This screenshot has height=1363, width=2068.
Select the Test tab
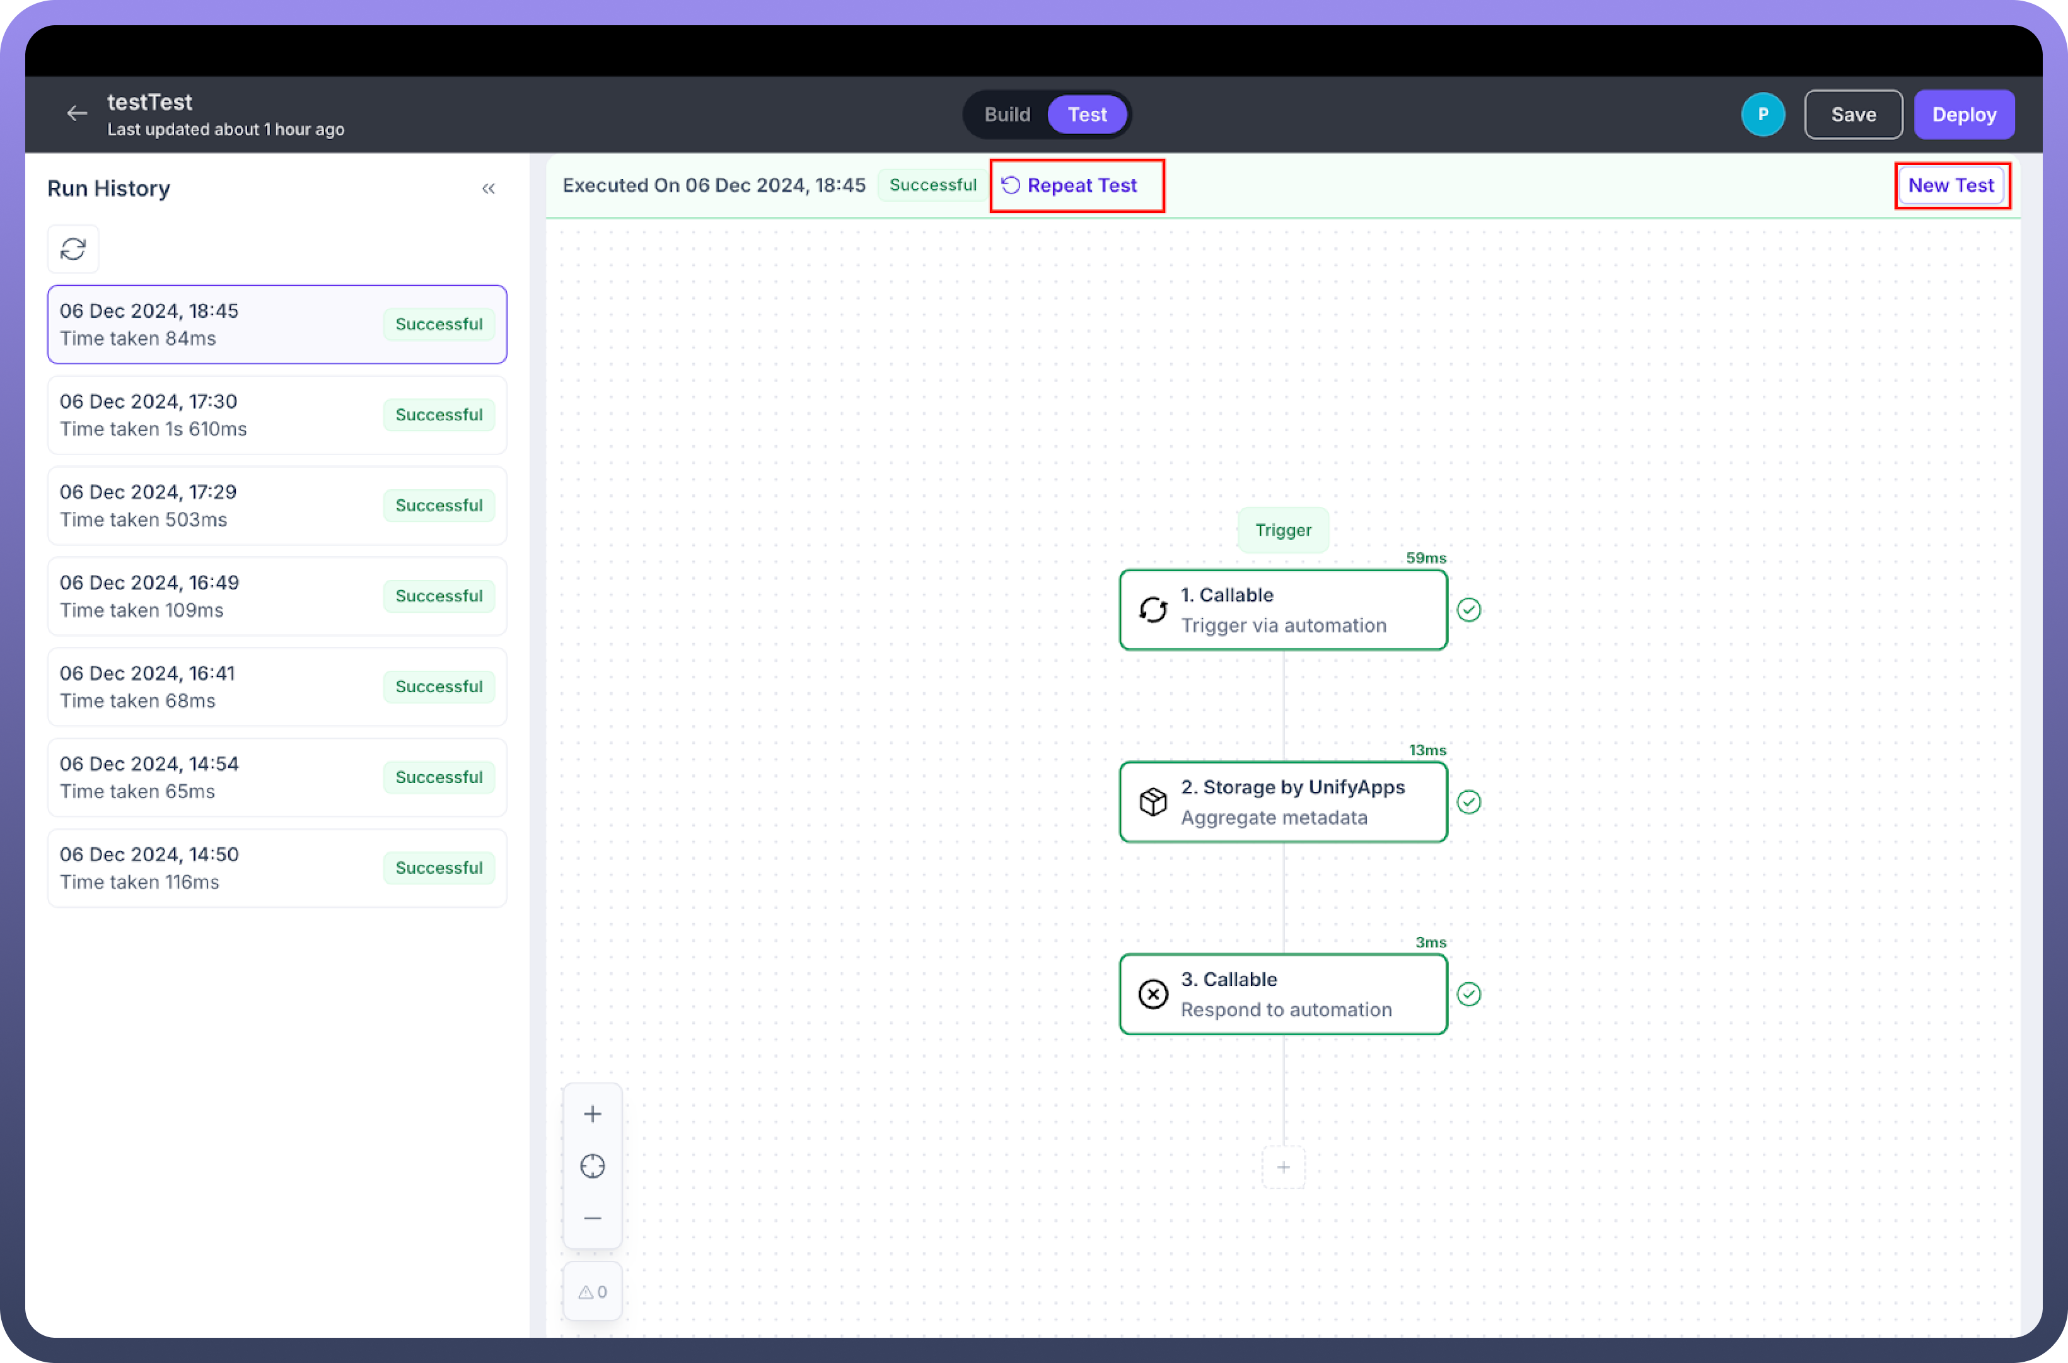pos(1086,115)
